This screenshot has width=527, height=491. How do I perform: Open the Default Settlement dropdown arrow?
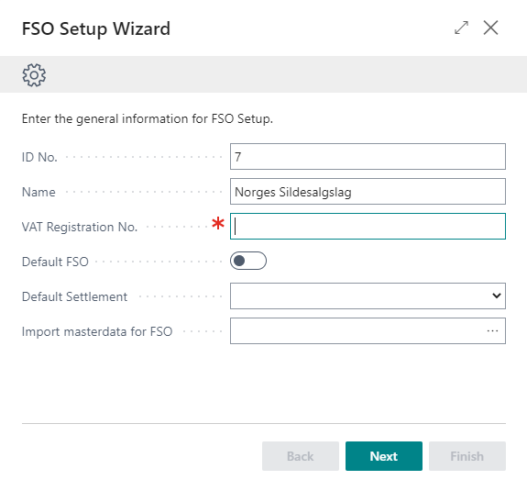coord(497,296)
